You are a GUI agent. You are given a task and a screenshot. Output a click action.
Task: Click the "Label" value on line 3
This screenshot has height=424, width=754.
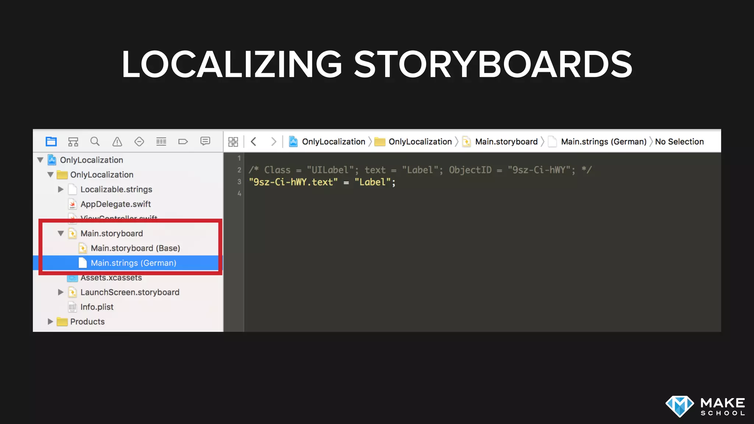click(372, 182)
